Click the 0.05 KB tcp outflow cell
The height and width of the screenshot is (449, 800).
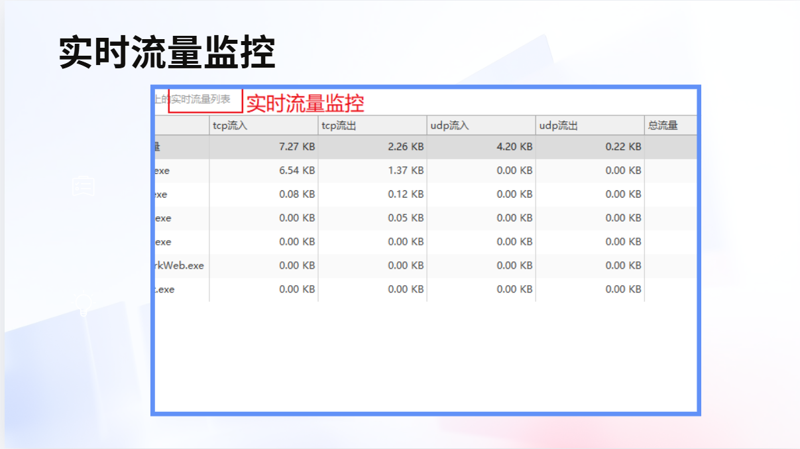[x=406, y=218]
